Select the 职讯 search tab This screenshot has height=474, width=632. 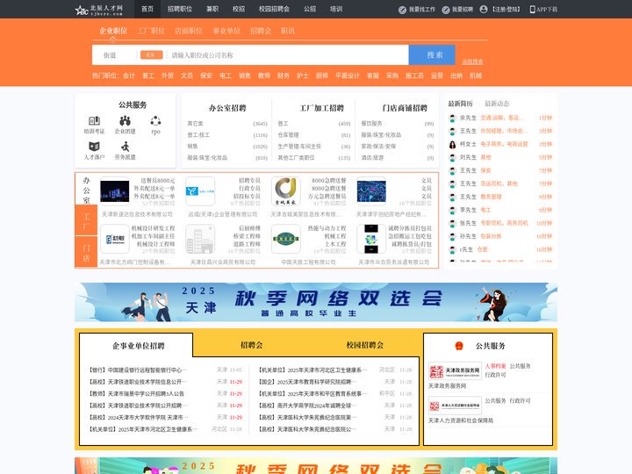tap(288, 31)
